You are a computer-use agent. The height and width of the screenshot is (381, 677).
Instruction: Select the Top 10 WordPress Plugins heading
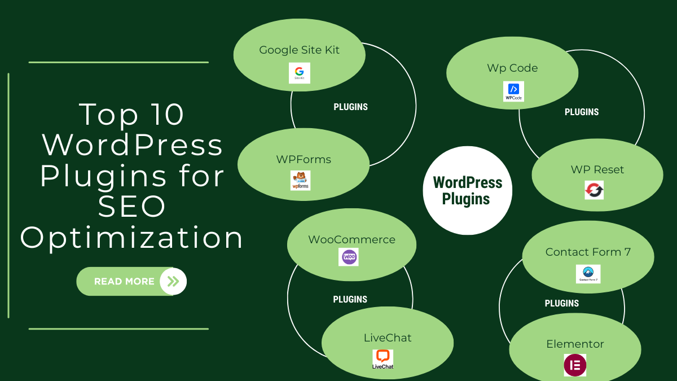coord(131,176)
